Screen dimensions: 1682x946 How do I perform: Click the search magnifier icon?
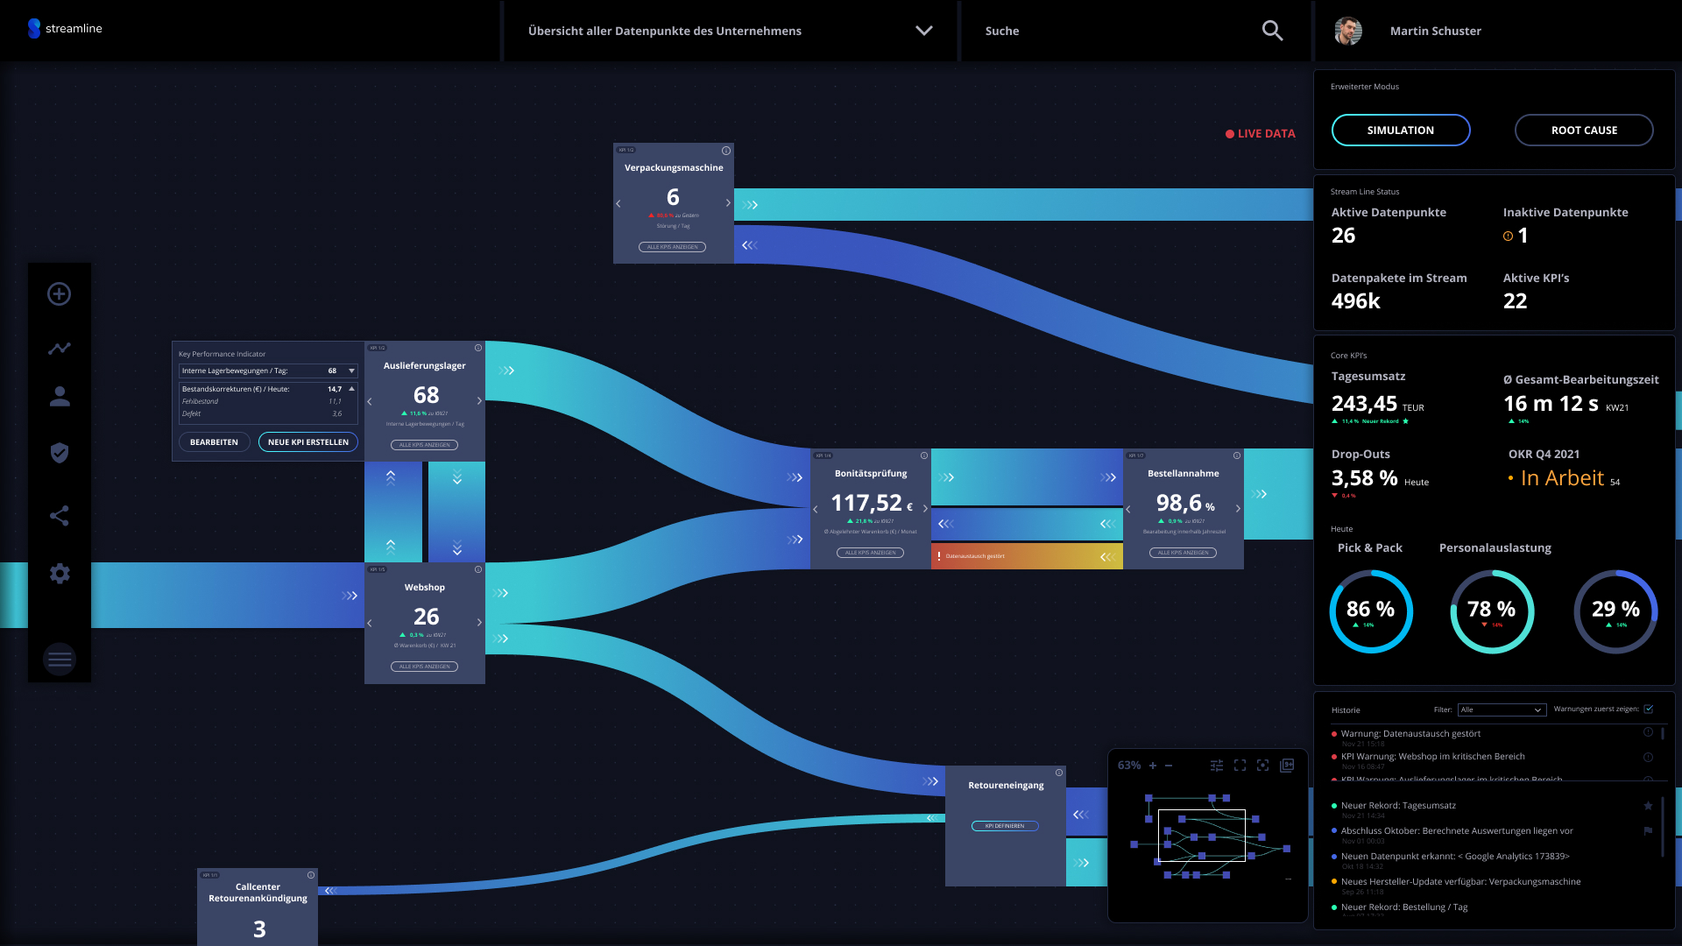[x=1272, y=31]
